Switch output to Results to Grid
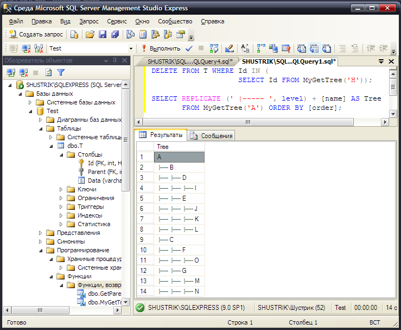This screenshot has height=330, width=401. click(314, 48)
